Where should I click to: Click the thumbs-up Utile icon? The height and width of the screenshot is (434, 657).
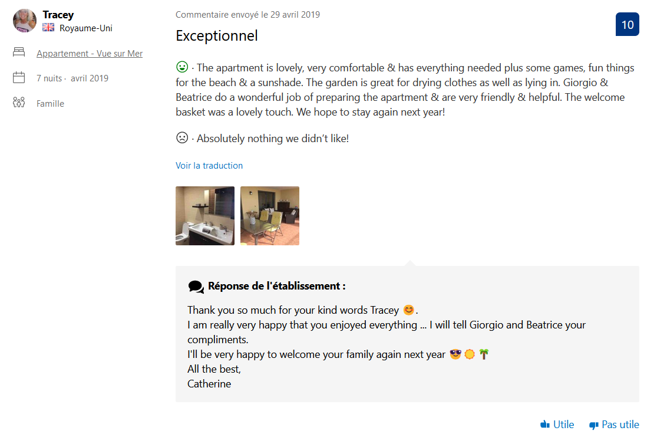point(545,425)
